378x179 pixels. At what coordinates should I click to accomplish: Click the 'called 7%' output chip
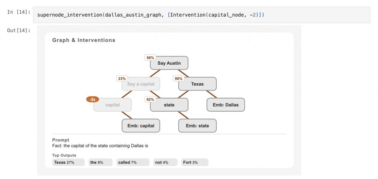pyautogui.click(x=133, y=162)
